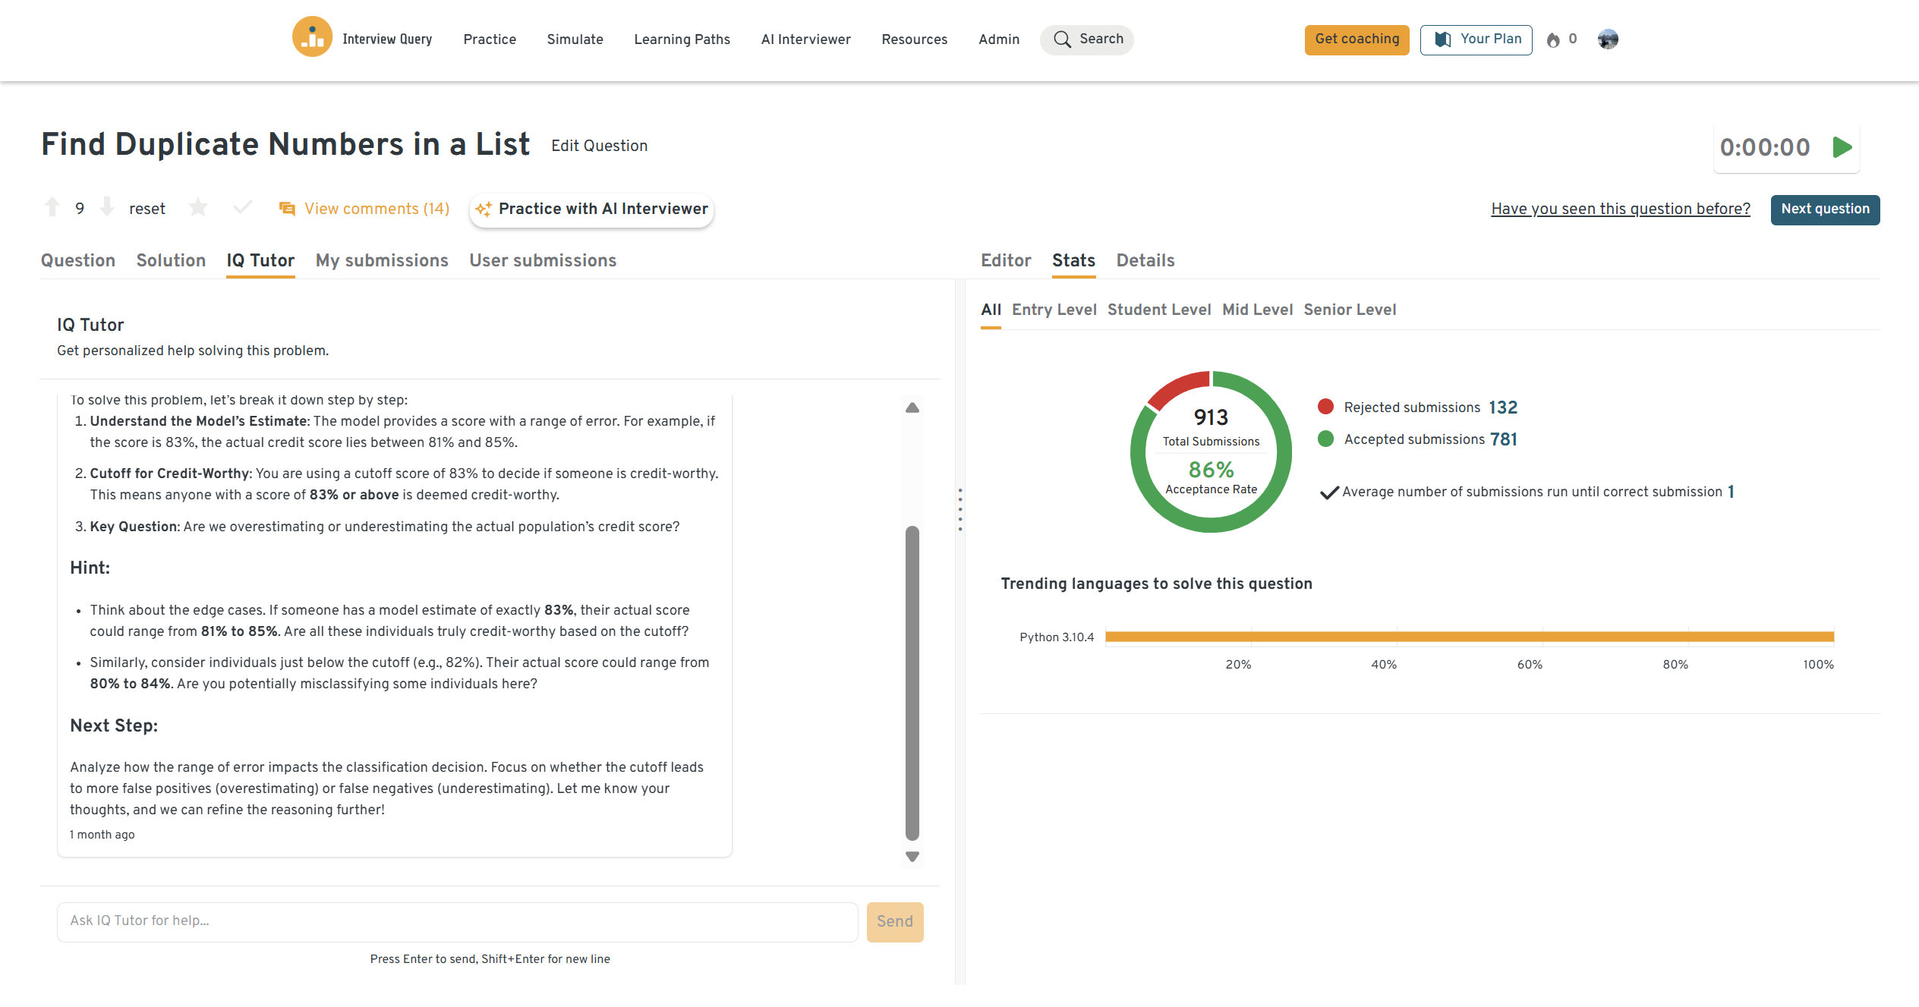Start the timer with play button

point(1842,147)
